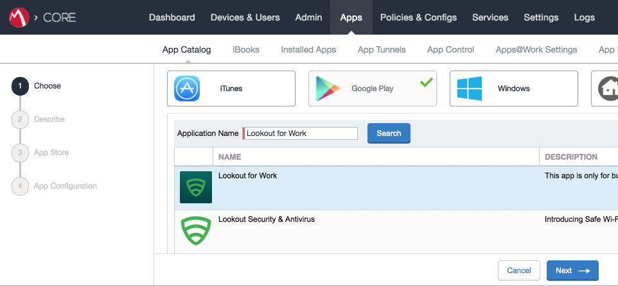Open Policies & Configs menu
Image resolution: width=618 pixels, height=286 pixels.
click(x=419, y=17)
